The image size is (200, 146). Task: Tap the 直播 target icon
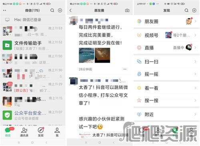pos(139,48)
